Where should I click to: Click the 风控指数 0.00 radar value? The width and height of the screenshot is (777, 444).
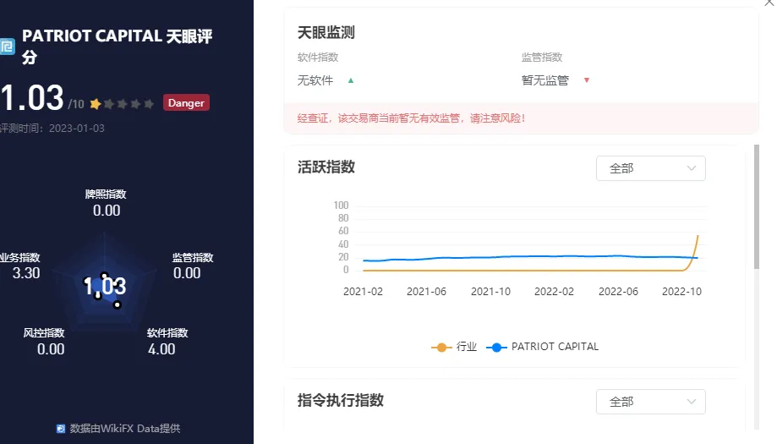(x=51, y=349)
